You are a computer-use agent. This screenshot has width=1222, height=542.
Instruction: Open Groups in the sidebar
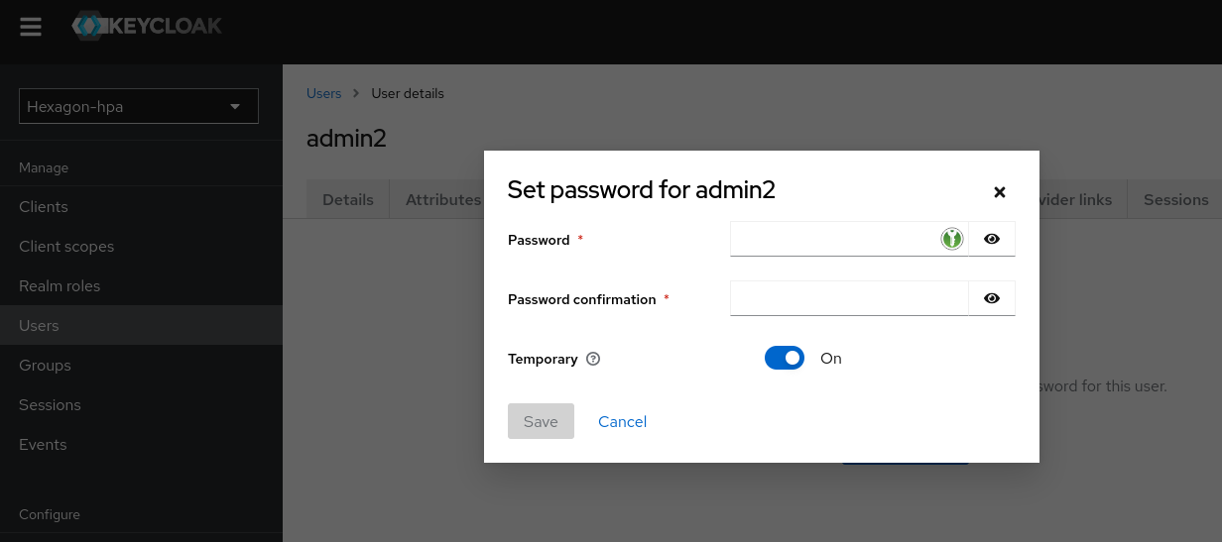point(141,365)
